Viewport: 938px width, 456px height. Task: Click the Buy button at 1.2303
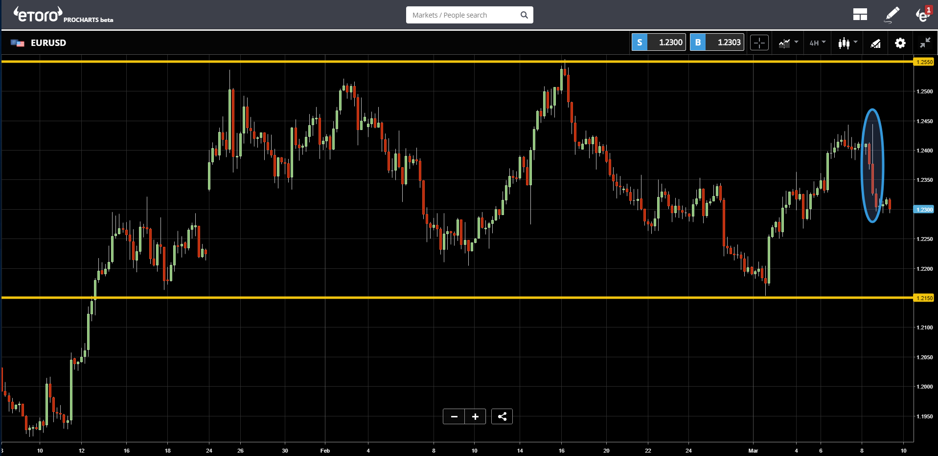point(717,43)
